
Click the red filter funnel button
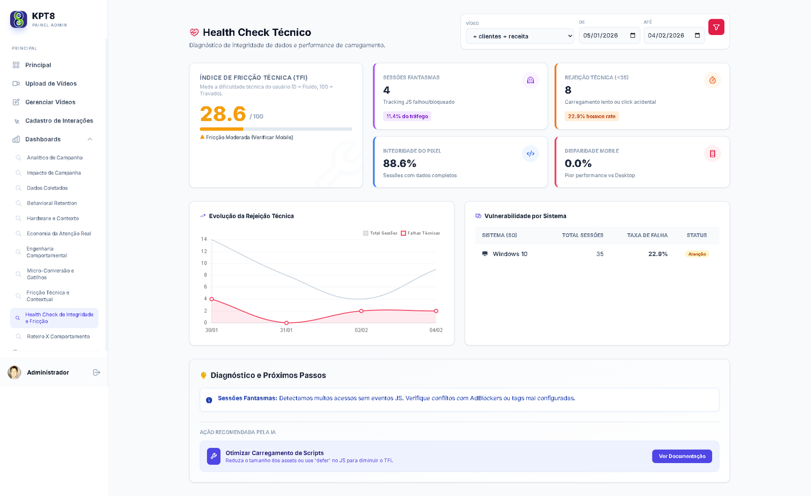click(x=716, y=27)
